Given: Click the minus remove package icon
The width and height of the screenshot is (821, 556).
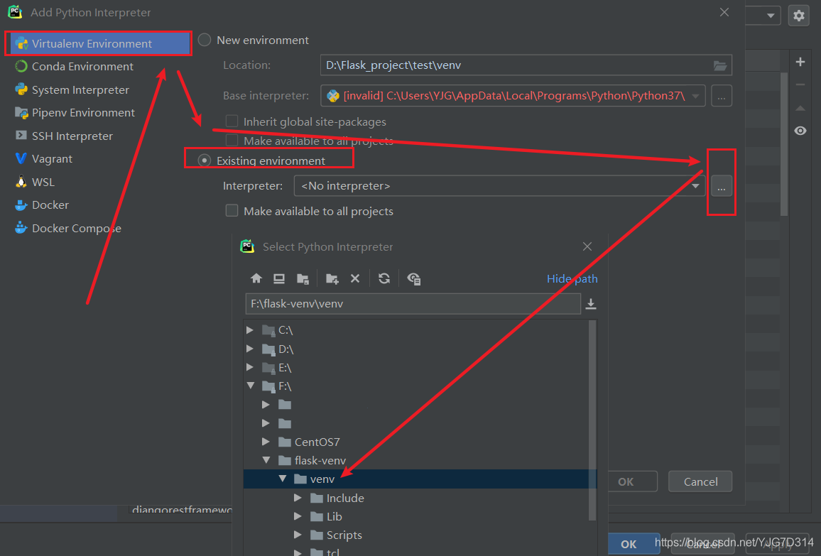Looking at the screenshot, I should 800,85.
